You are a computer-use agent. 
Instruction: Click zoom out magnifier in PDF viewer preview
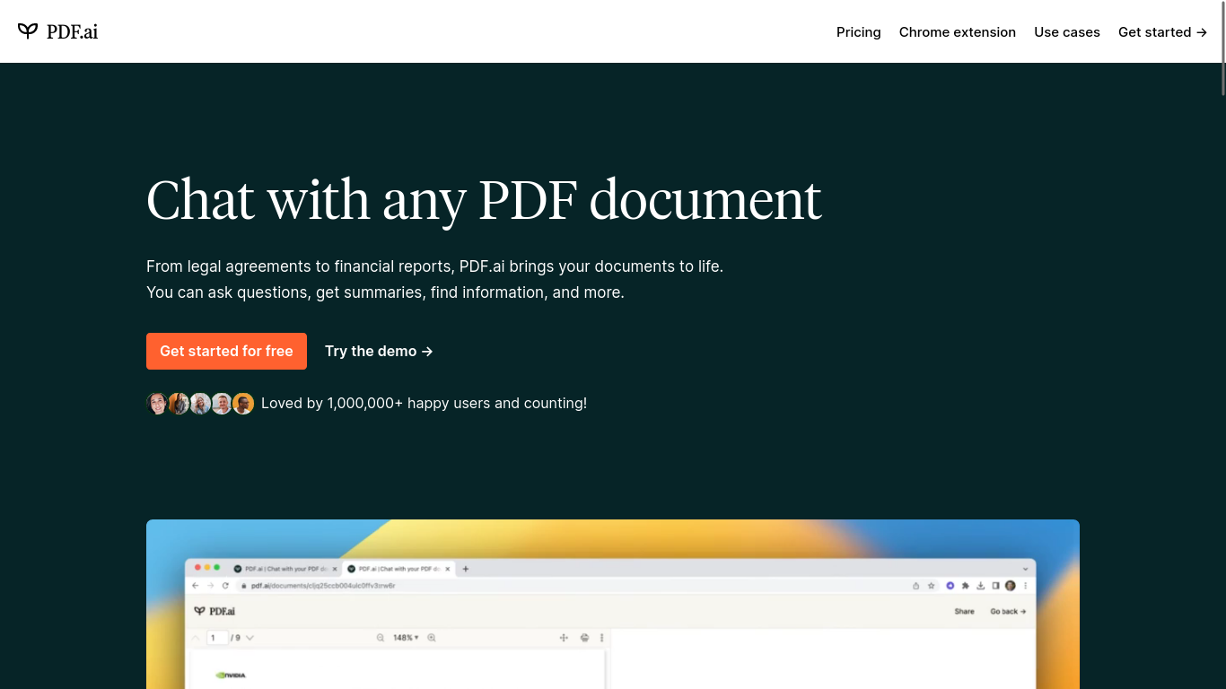(x=381, y=638)
